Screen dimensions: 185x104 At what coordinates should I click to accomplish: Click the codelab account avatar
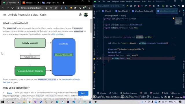86,15
